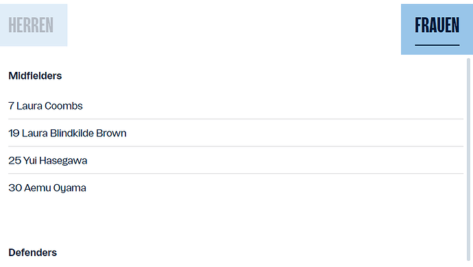Click the surname Hasegawa
The width and height of the screenshot is (473, 267).
coord(63,161)
